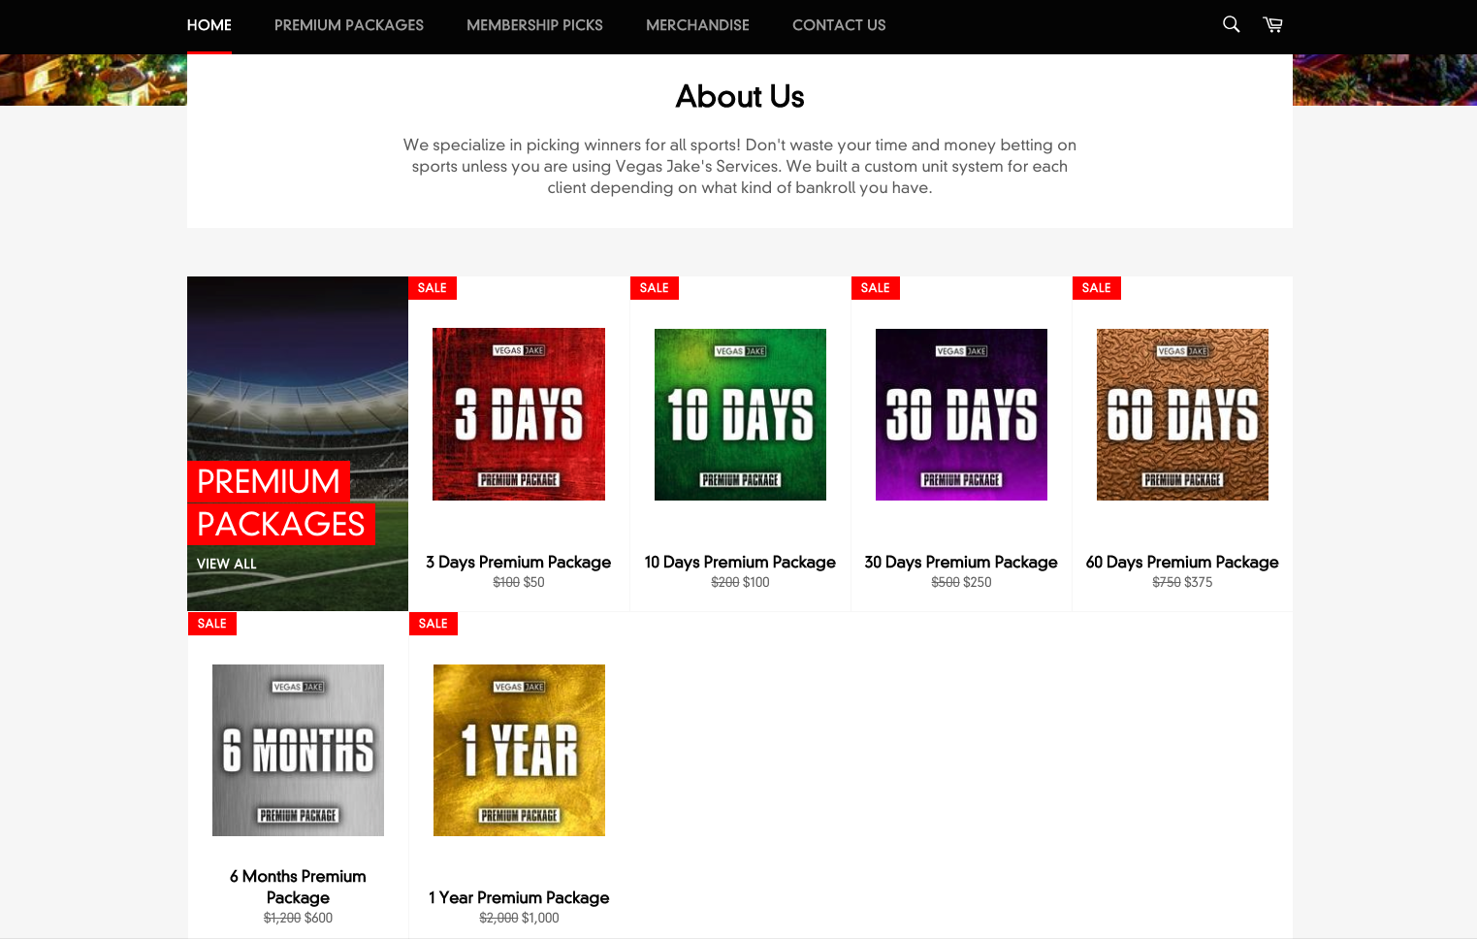The height and width of the screenshot is (939, 1477).
Task: Select the 60 Days package thumbnail
Action: click(1182, 414)
